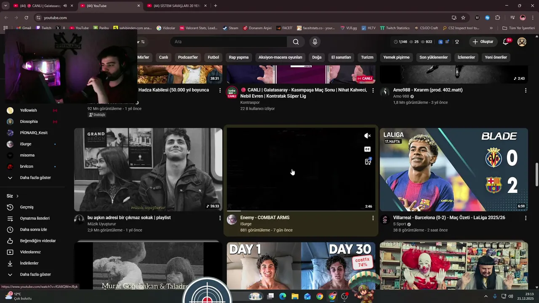The width and height of the screenshot is (539, 303).
Task: Show more bookmarks with chevron
Action: click(x=491, y=28)
